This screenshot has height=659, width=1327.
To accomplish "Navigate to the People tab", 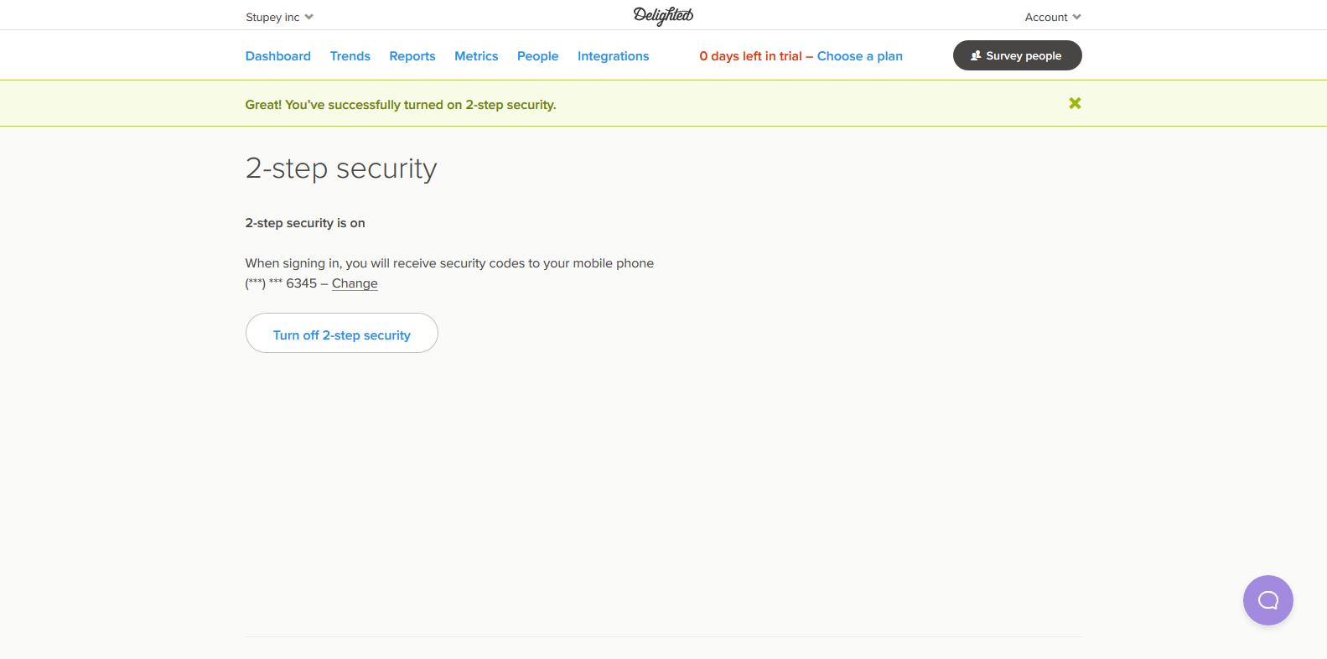I will click(537, 56).
